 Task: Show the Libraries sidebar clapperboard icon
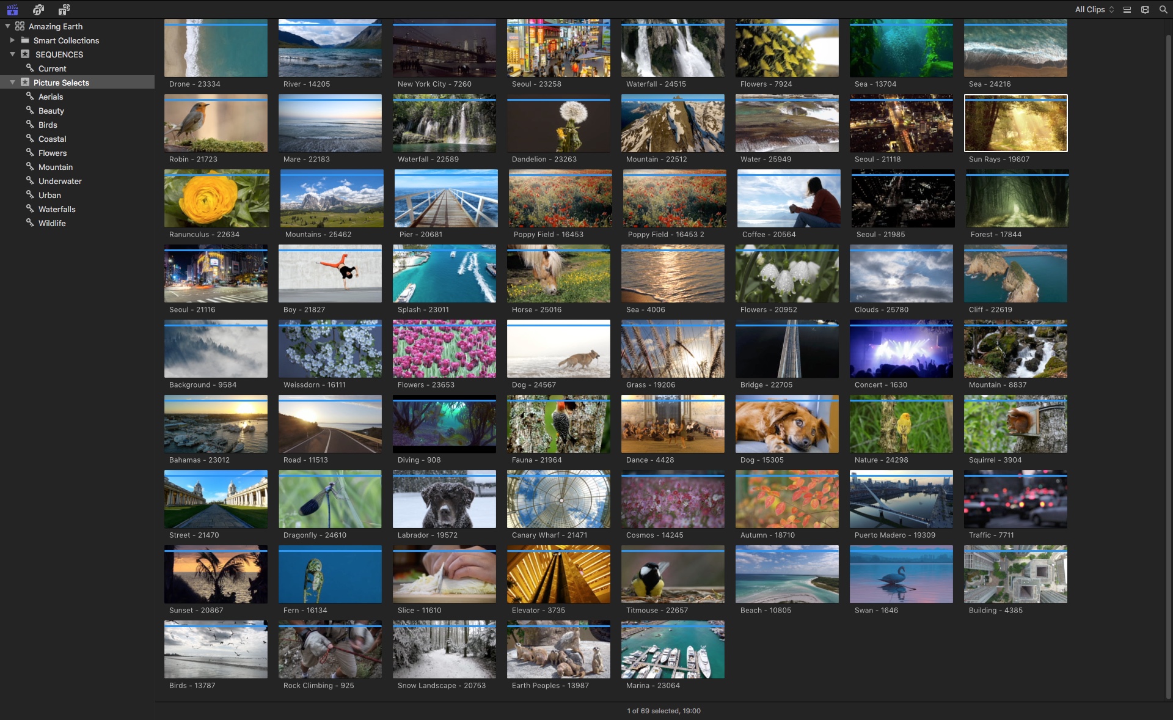click(x=12, y=10)
